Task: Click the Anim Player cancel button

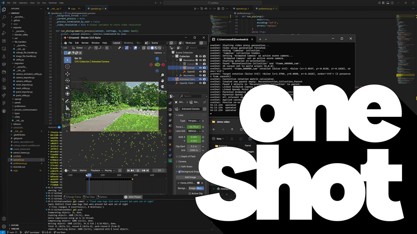Action: point(126,197)
